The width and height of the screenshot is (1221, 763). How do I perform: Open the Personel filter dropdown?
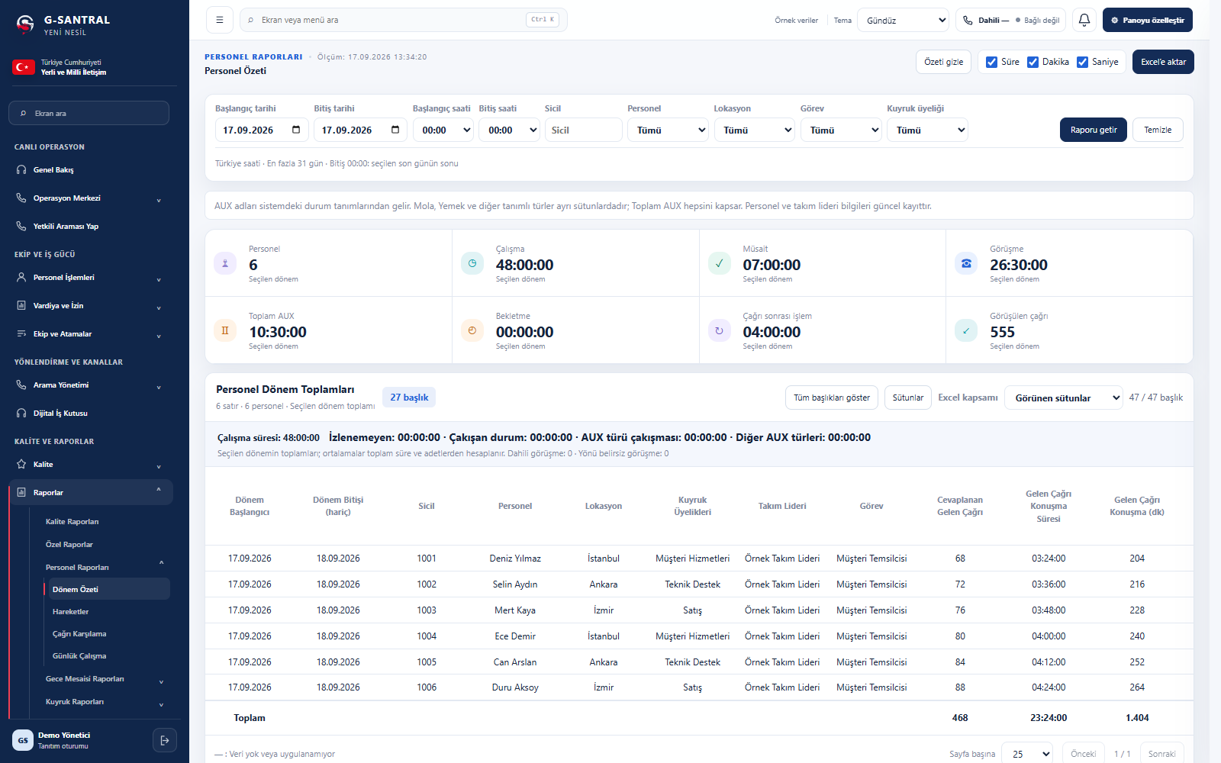point(668,130)
